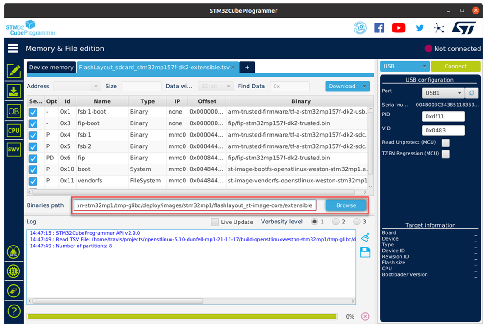This screenshot has height=328, width=487.
Task: Open Memory & File edition pencil icon
Action: point(14,71)
